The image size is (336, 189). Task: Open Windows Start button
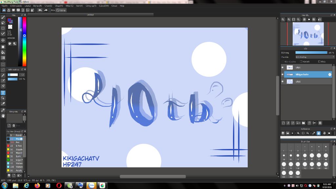click(x=5, y=185)
